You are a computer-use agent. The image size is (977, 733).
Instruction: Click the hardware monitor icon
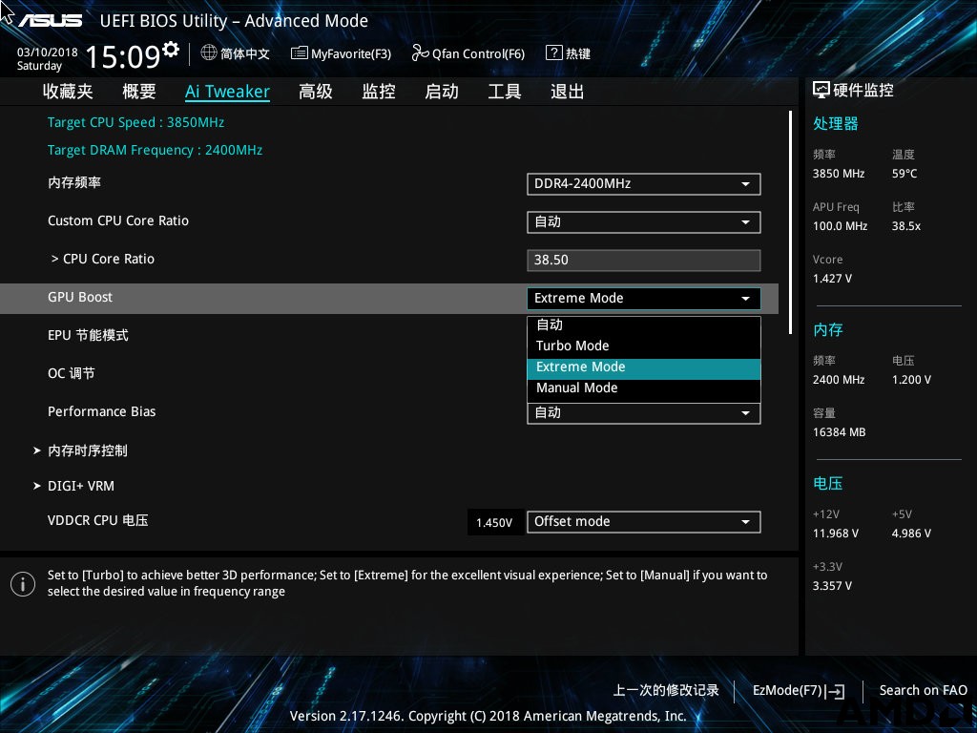pyautogui.click(x=821, y=91)
